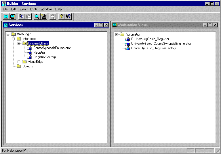Image resolution: width=221 pixels, height=154 pixels.
Task: Select the Registrar label in Services tree
Action: [x=39, y=52]
